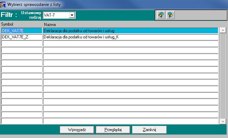Click the query icon with right-pointing arrow
Viewport: 228px width, 138px height.
(170, 15)
